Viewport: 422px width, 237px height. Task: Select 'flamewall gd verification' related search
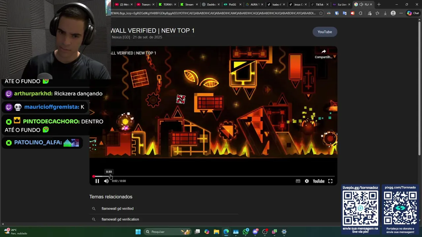click(x=120, y=219)
